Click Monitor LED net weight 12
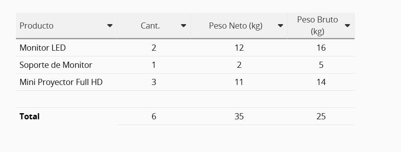 239,48
